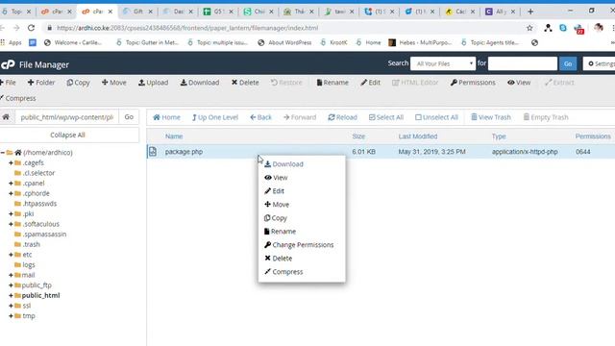Select Delete from context menu
This screenshot has width=615, height=346.
coord(278,259)
